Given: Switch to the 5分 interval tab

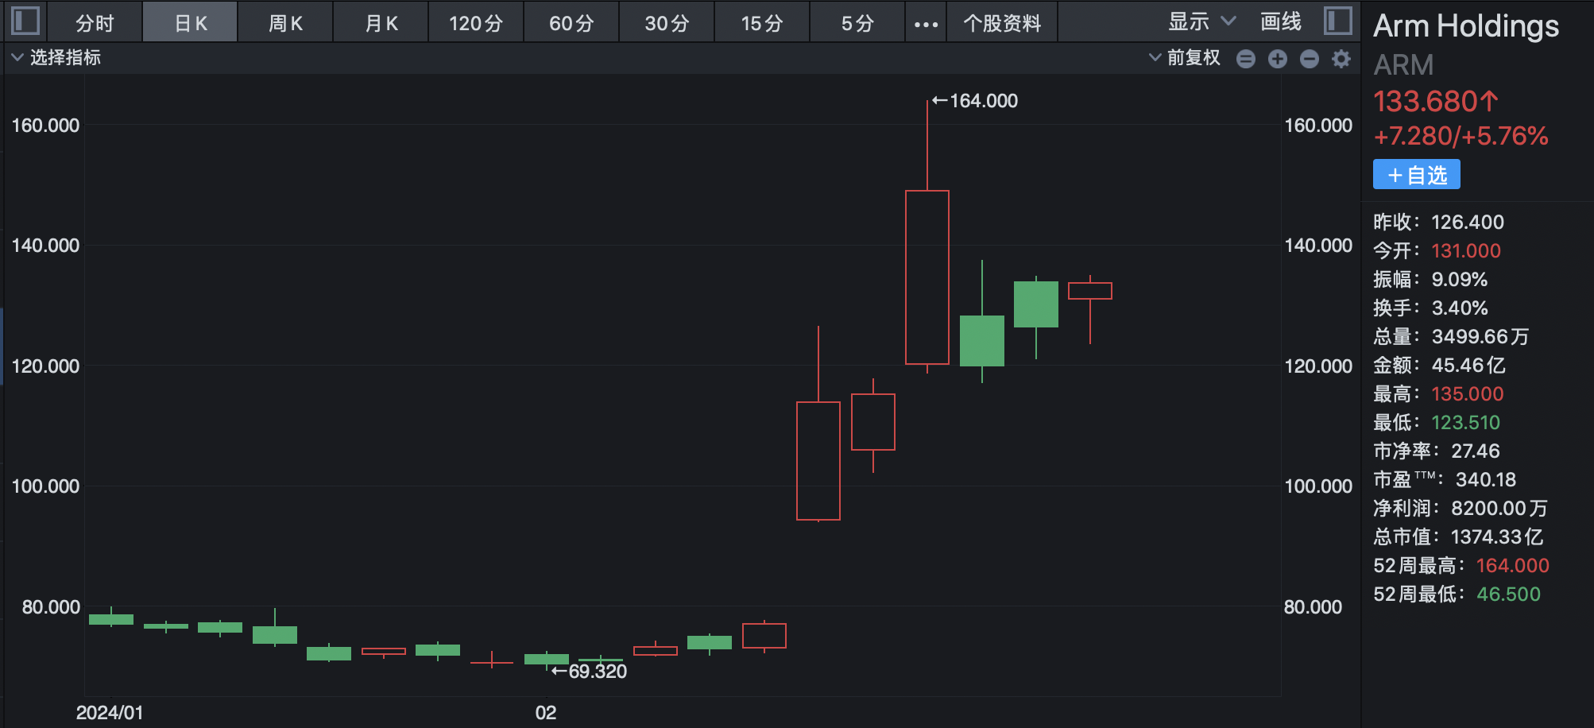Looking at the screenshot, I should pos(857,23).
